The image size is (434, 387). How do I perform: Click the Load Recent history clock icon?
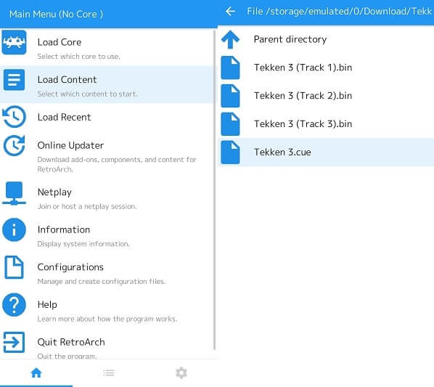coord(14,117)
